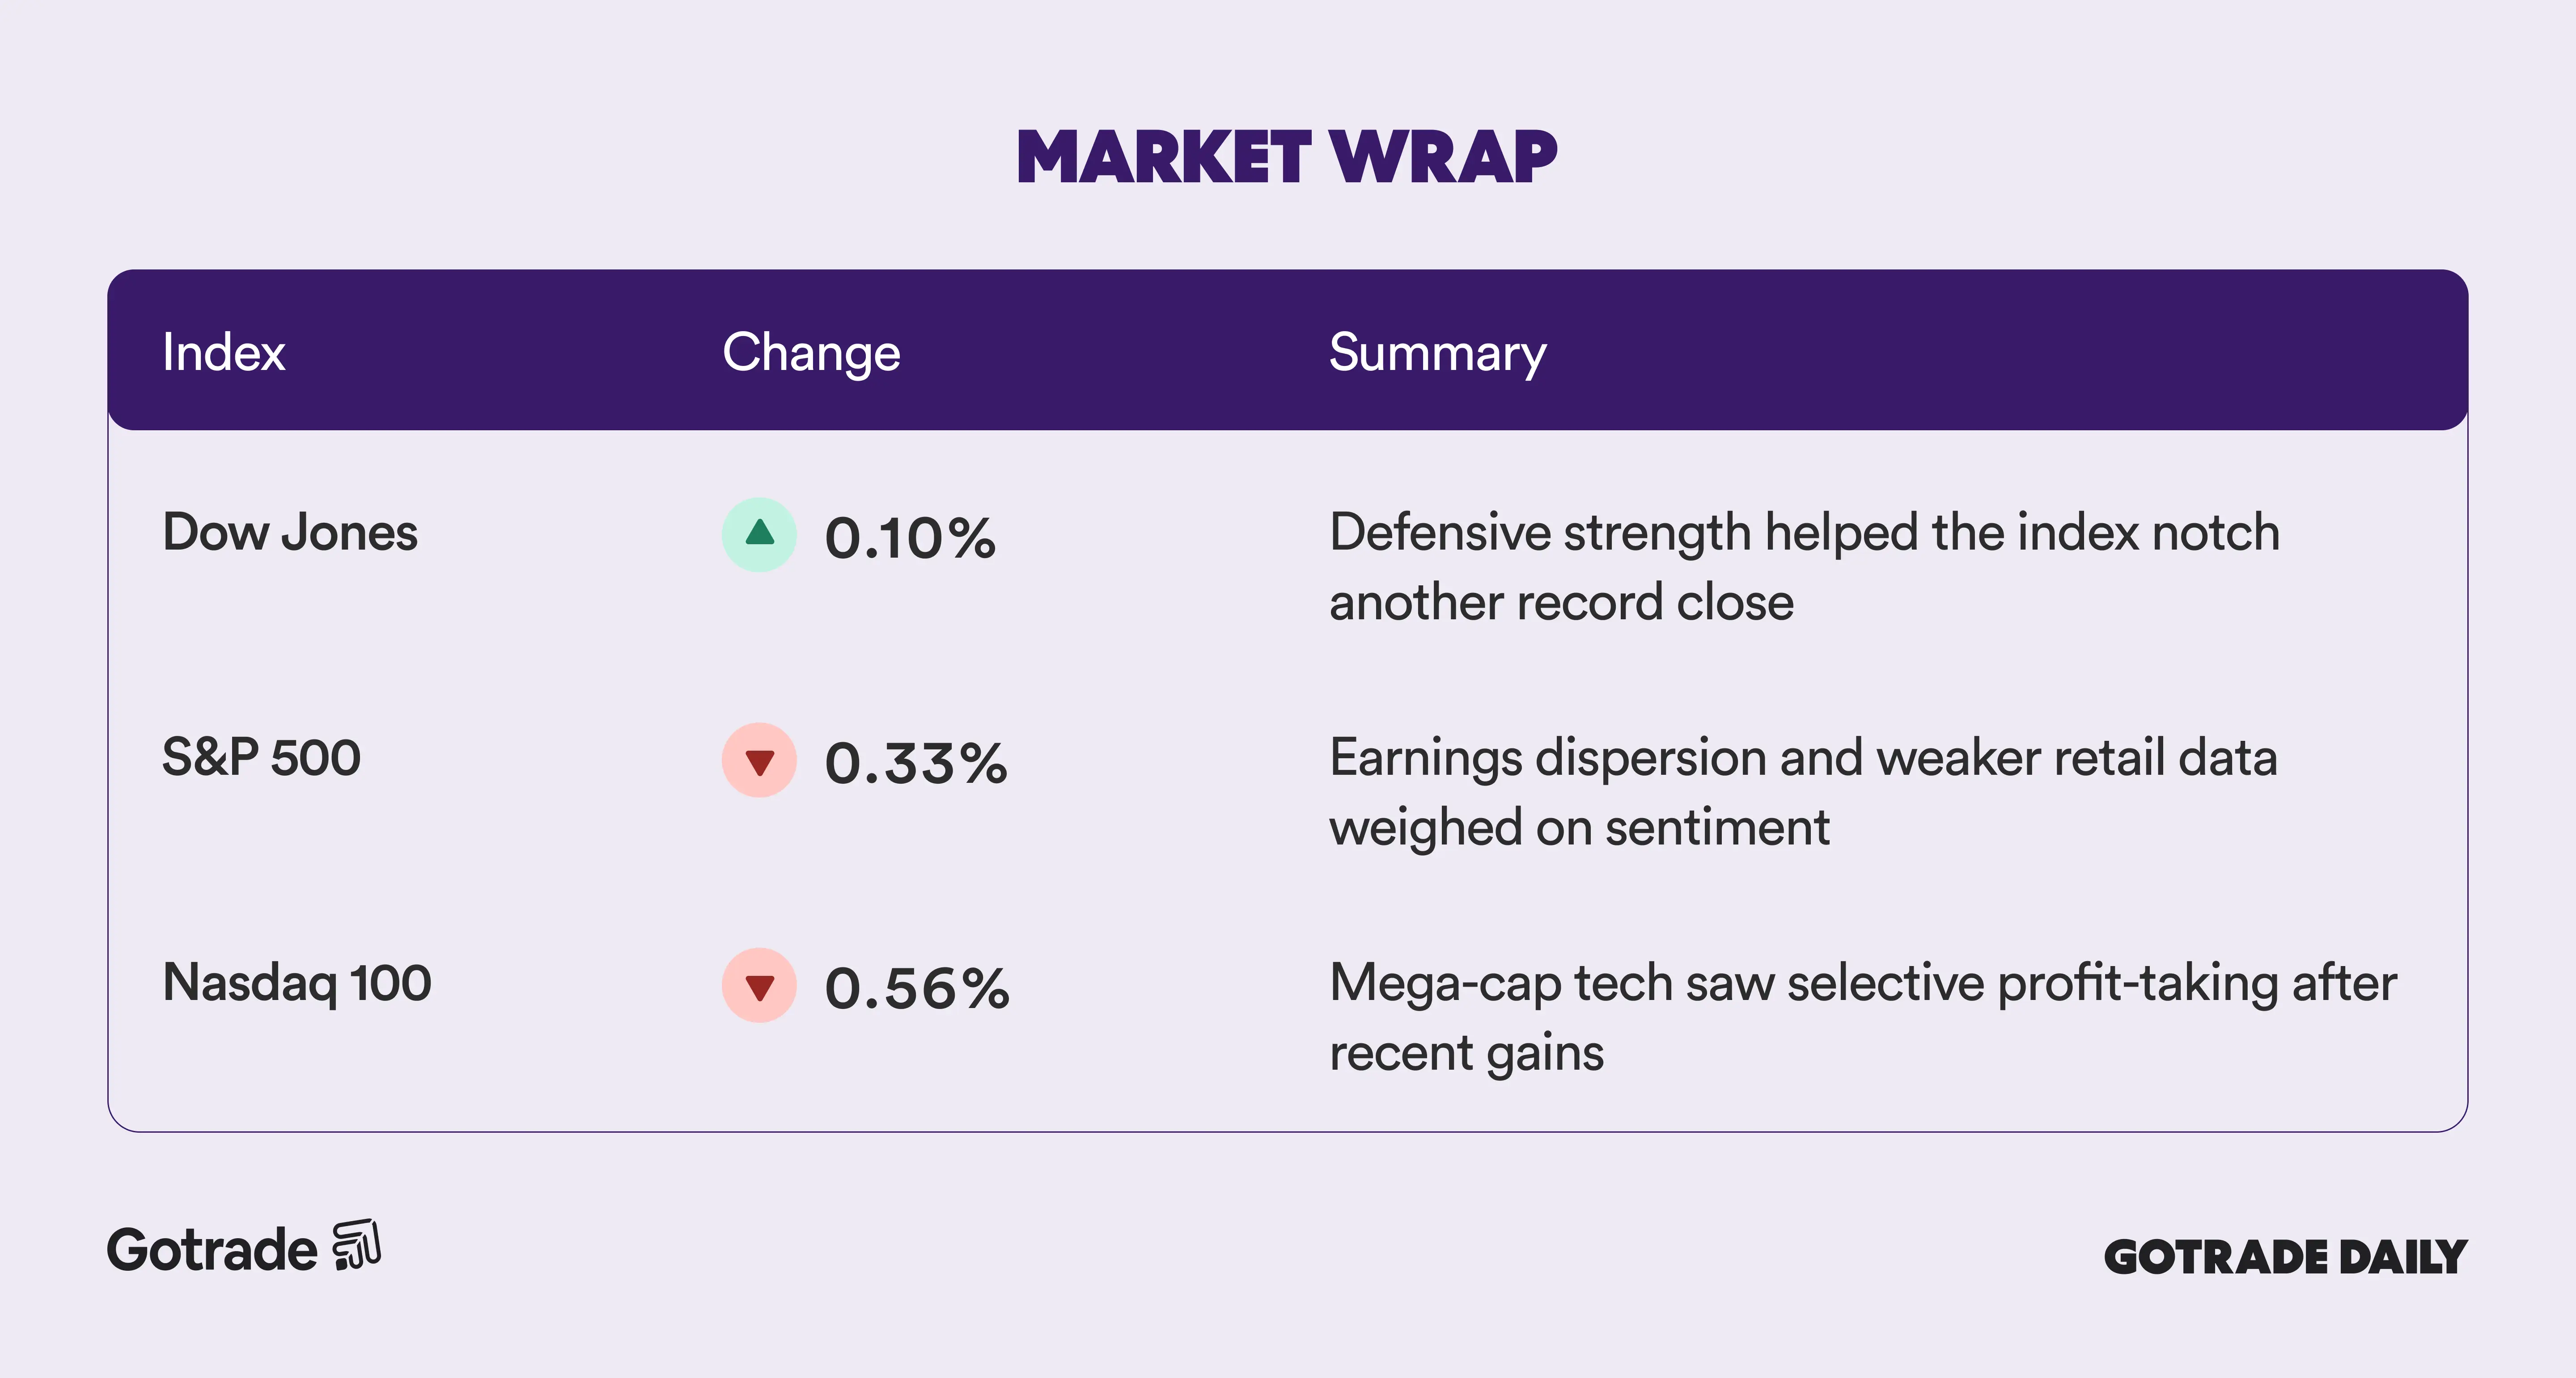2576x1378 pixels.
Task: Click the Nasdaq 100 index name
Action: 297,982
